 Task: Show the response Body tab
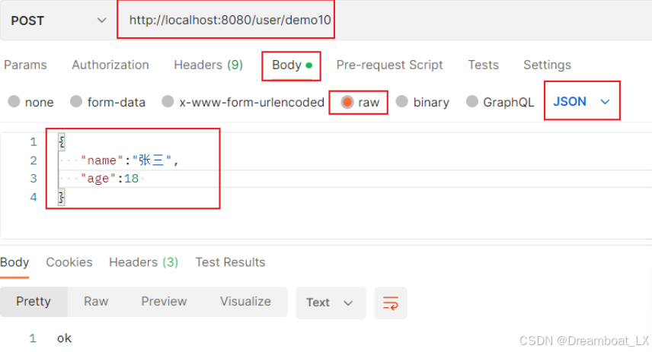coord(14,262)
